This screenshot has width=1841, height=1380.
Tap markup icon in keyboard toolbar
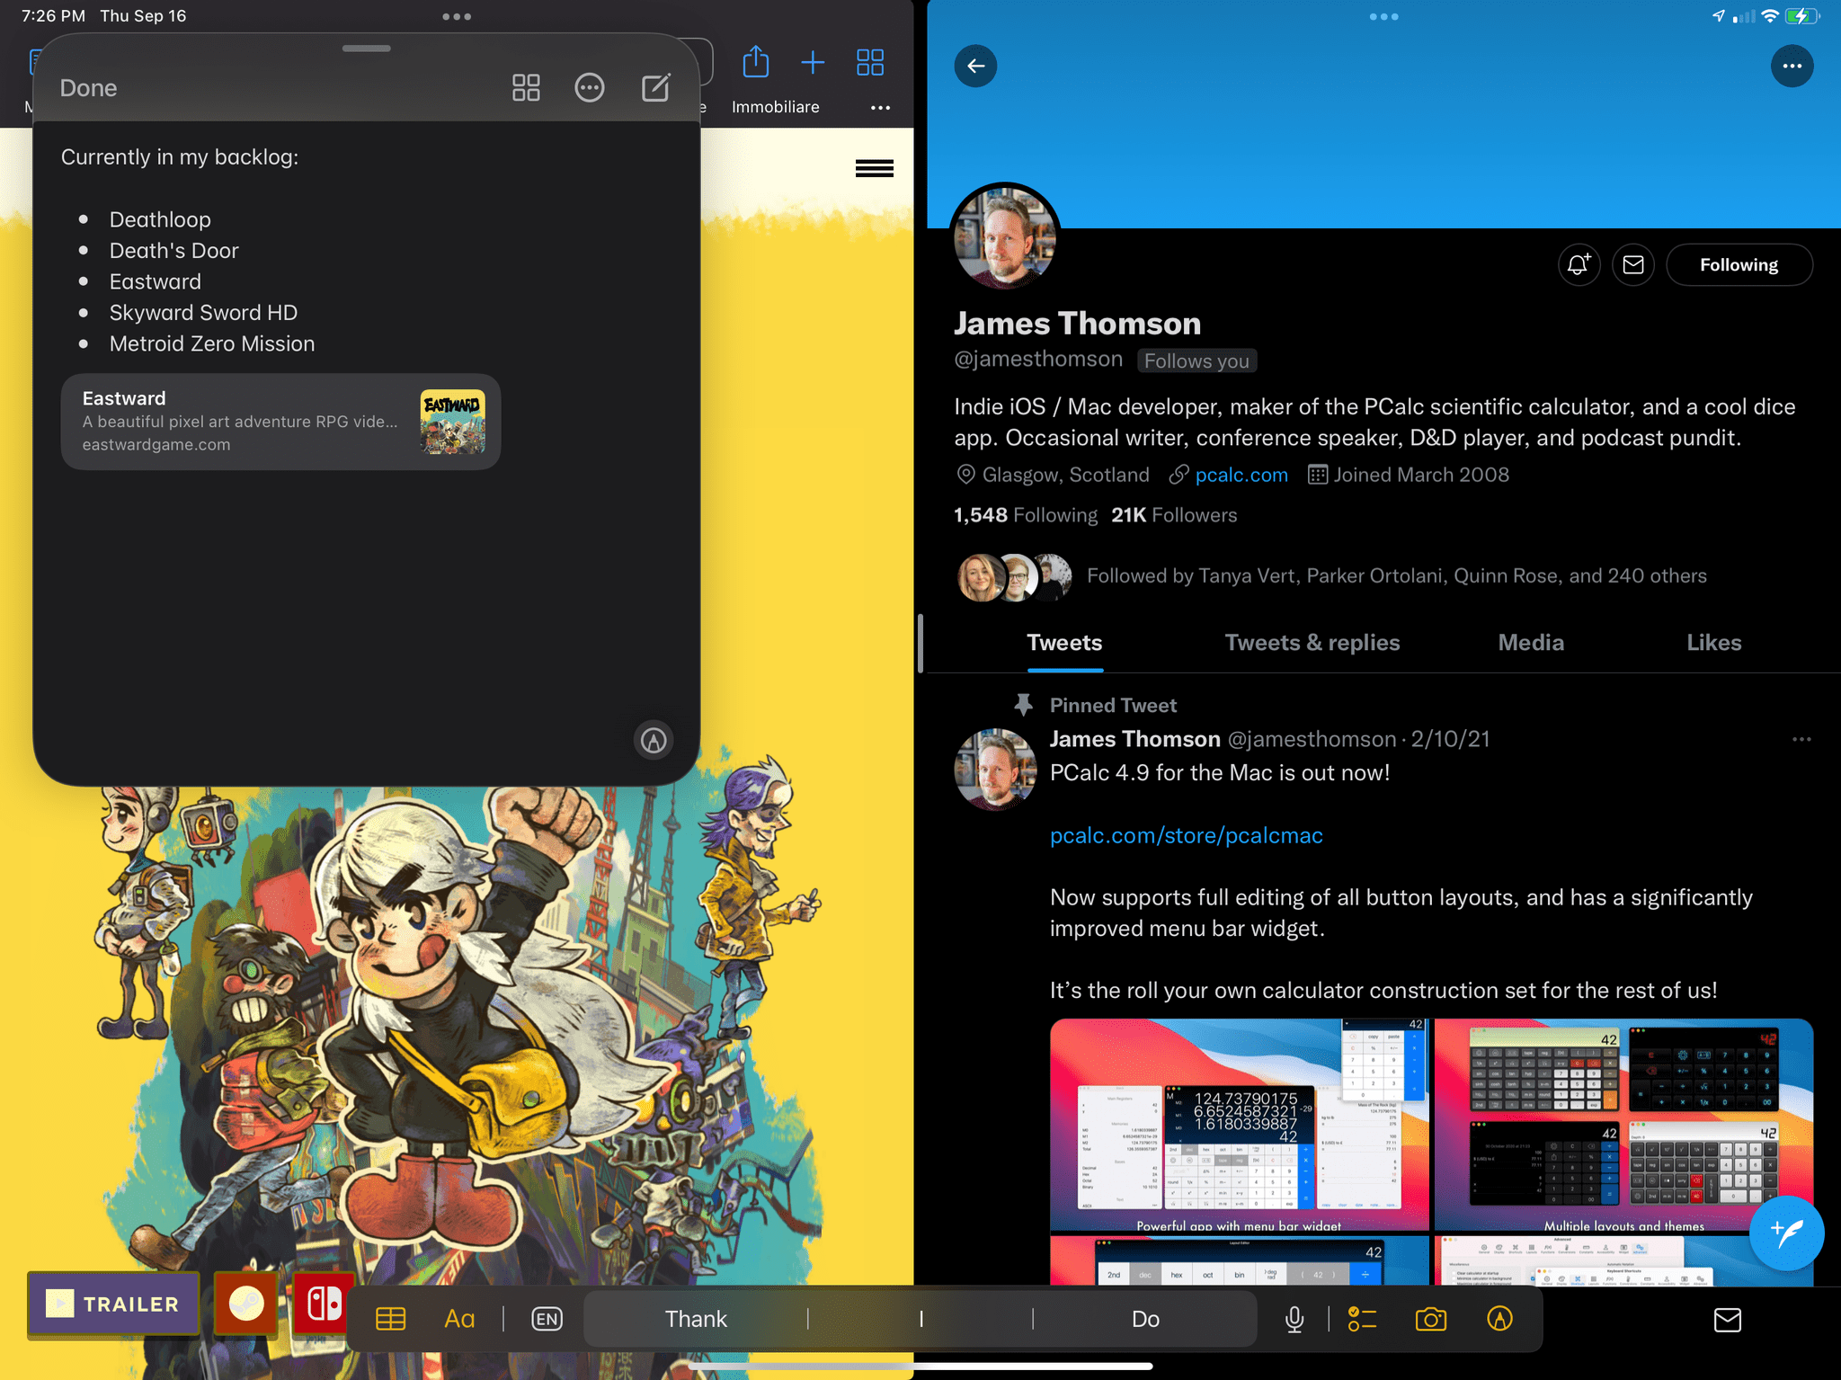(1499, 1319)
